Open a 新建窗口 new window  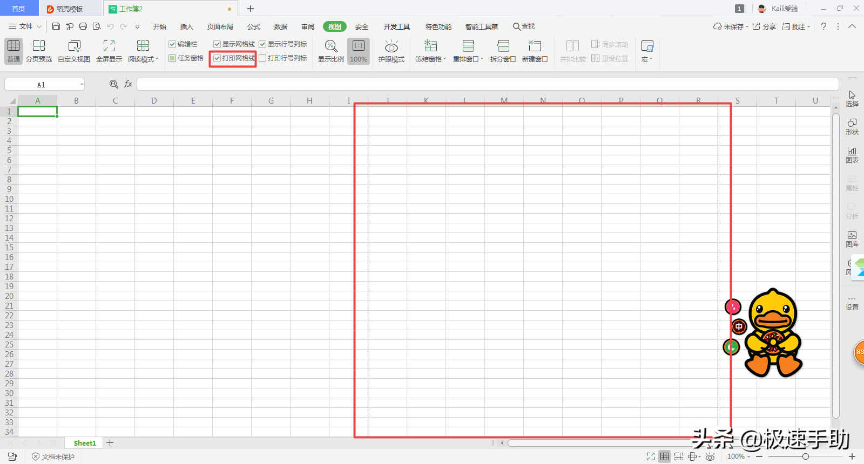(535, 51)
